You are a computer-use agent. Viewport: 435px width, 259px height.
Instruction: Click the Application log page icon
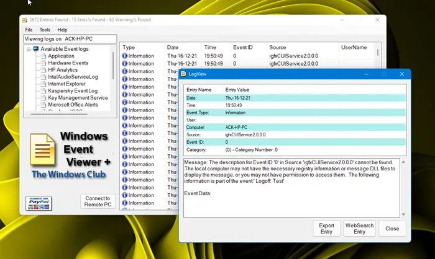43,56
